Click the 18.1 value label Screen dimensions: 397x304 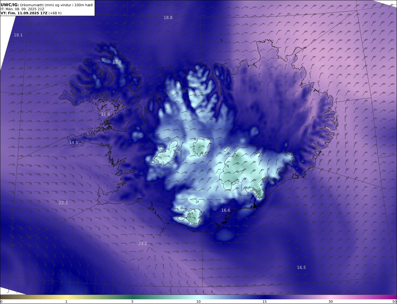pyautogui.click(x=18, y=35)
